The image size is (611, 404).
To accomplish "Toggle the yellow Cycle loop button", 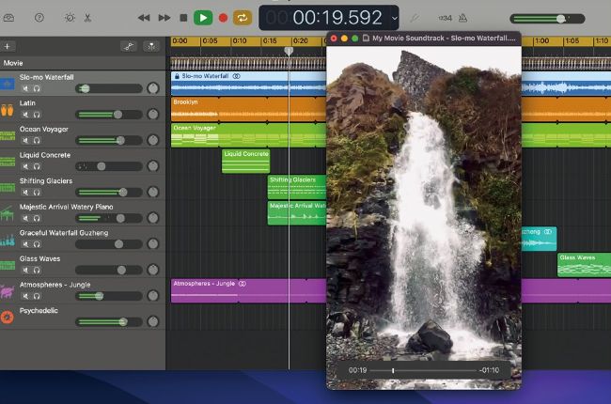I will [243, 18].
